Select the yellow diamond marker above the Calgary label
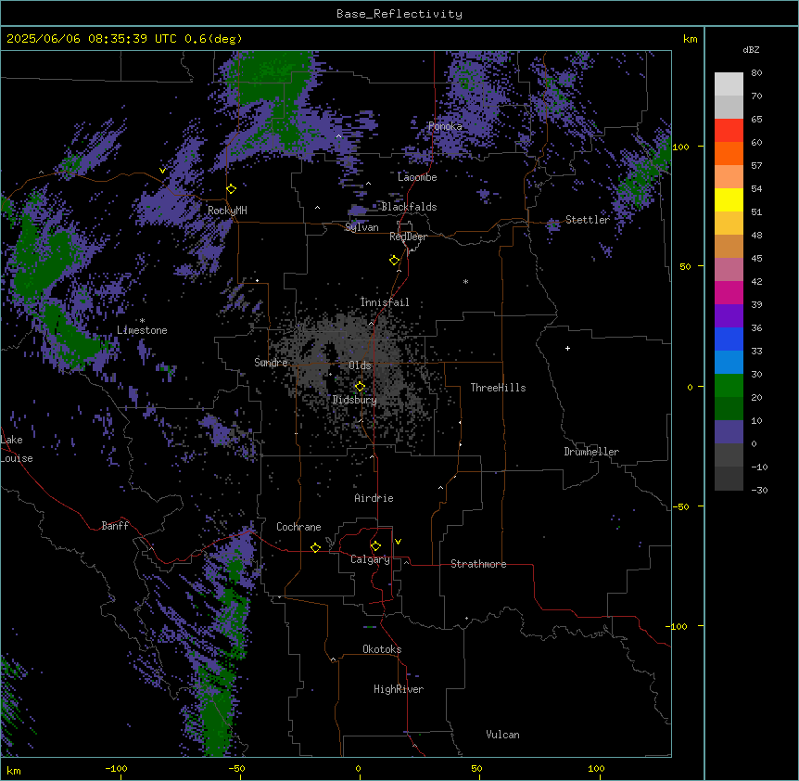 tap(375, 546)
